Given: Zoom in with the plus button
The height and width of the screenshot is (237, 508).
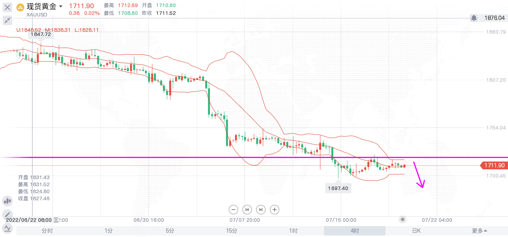Looking at the screenshot, I should [x=275, y=210].
